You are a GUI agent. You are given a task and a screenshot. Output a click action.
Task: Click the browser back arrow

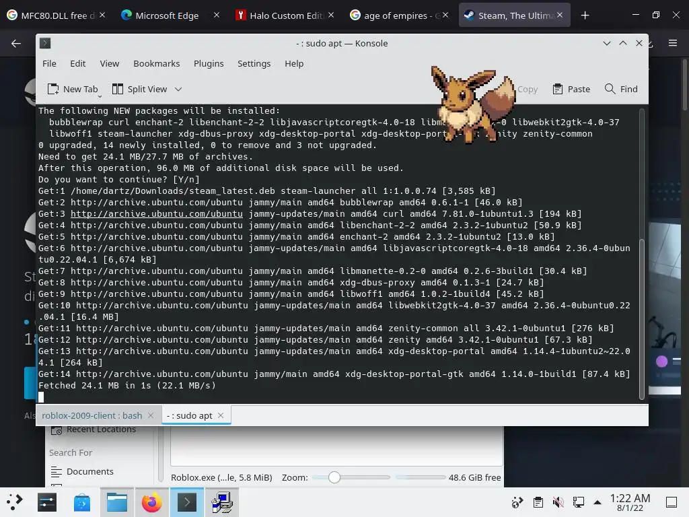click(x=16, y=43)
